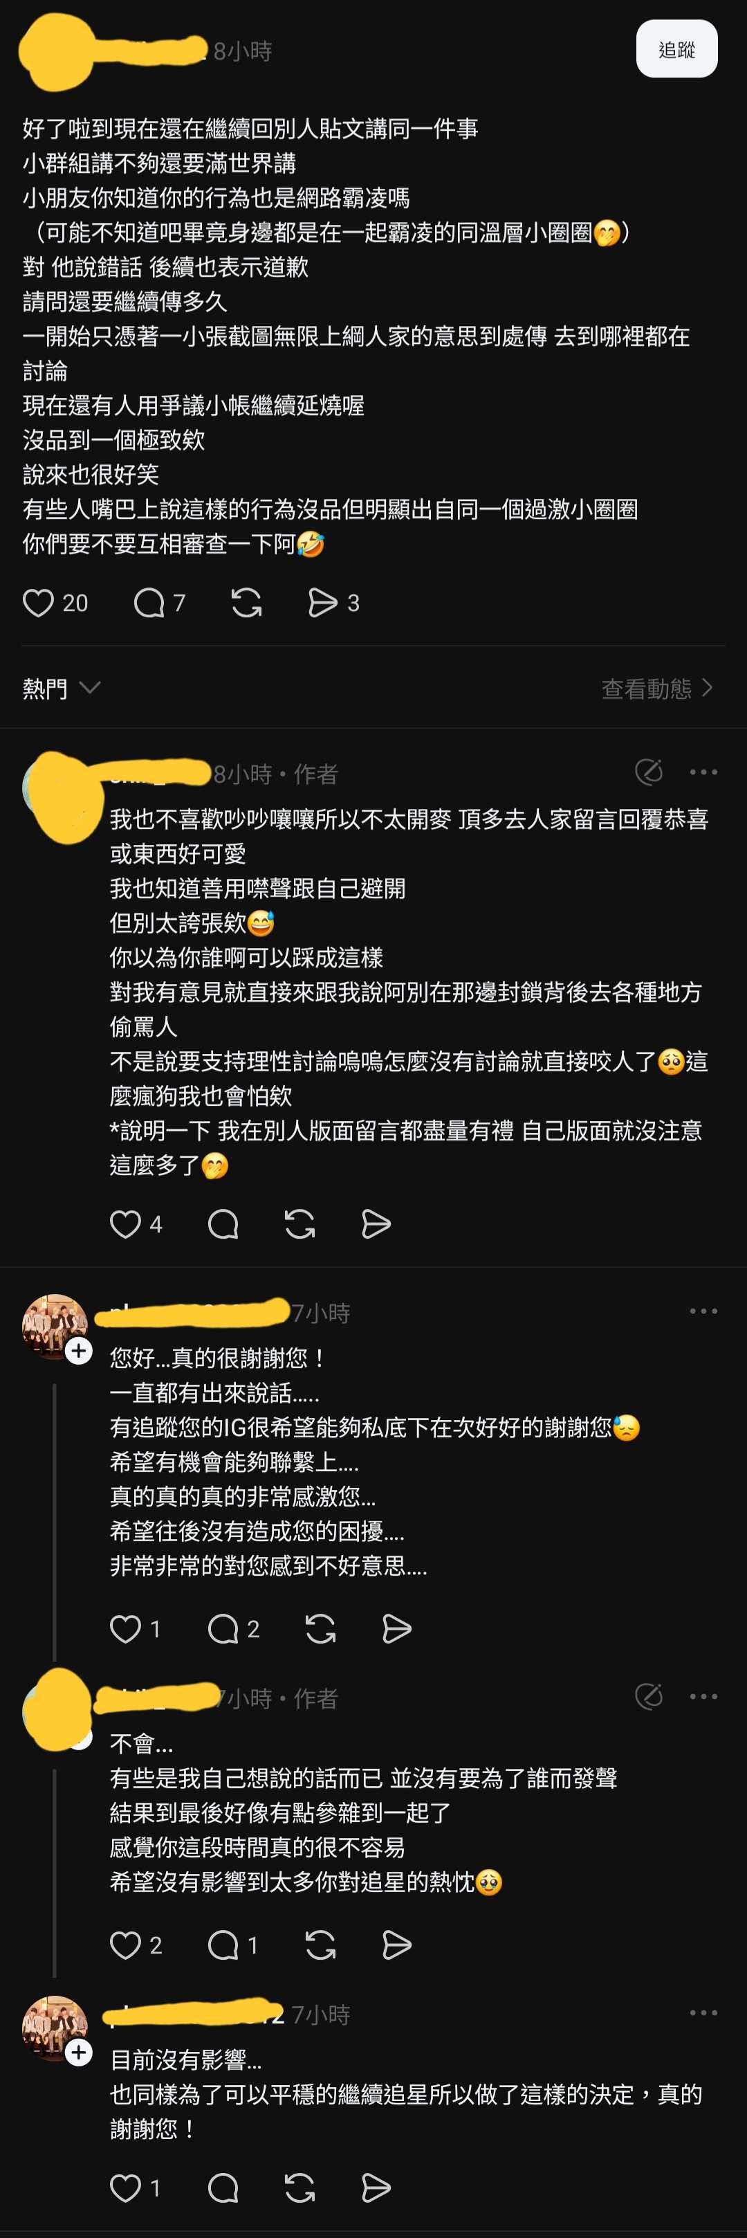Open three-dot menu on 您好 comment
Viewport: 747px width, 2238px height.
click(x=703, y=1311)
